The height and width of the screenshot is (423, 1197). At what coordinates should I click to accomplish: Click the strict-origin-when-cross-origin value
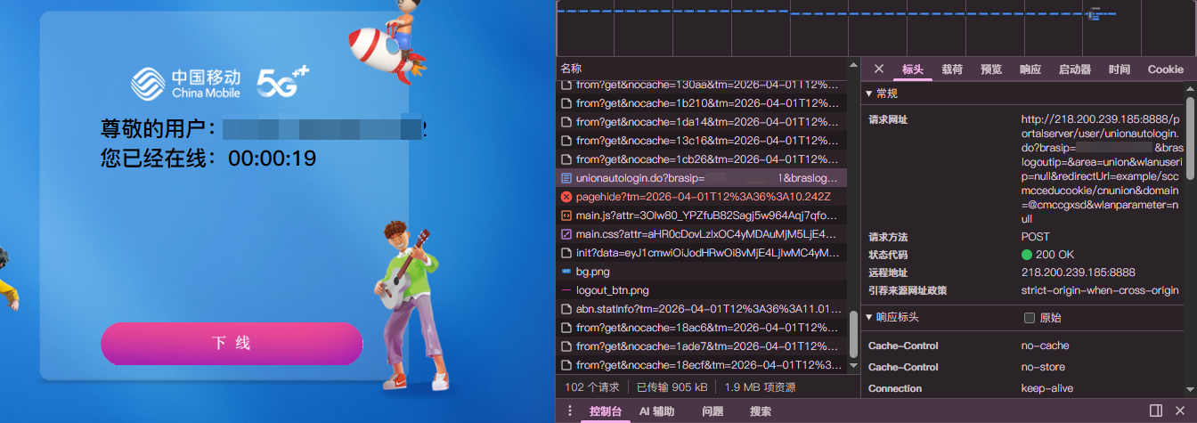[1100, 290]
